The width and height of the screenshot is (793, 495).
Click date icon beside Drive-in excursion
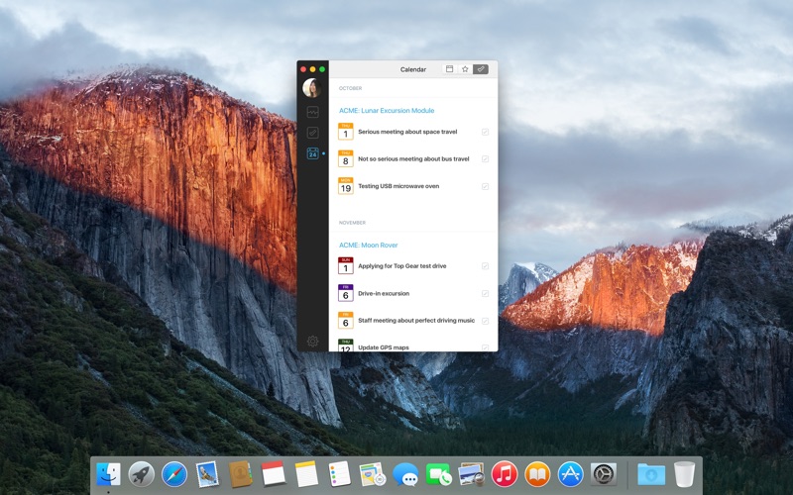[x=345, y=293]
